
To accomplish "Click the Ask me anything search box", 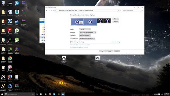I will coord(19,94).
